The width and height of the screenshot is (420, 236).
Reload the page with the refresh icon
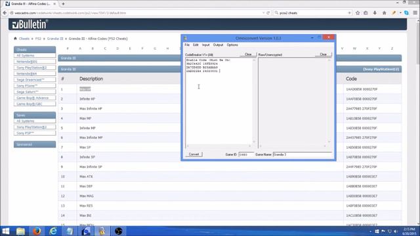coord(268,13)
